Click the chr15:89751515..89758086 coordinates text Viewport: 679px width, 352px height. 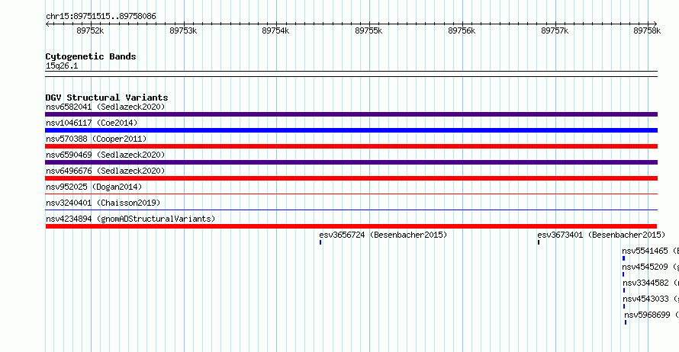101,17
